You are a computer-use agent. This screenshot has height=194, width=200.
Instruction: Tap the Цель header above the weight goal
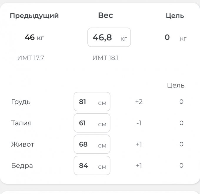(175, 16)
